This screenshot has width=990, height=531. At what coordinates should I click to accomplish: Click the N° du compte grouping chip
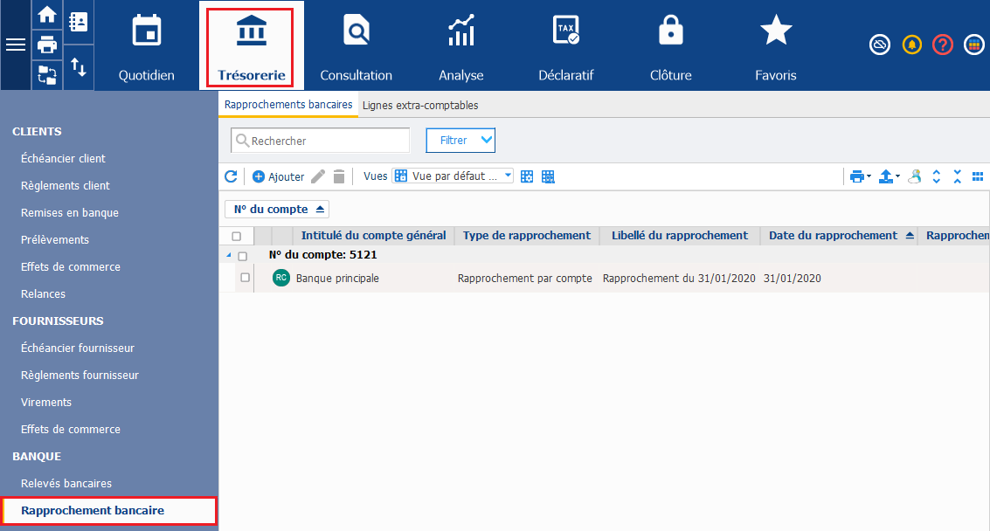point(276,209)
